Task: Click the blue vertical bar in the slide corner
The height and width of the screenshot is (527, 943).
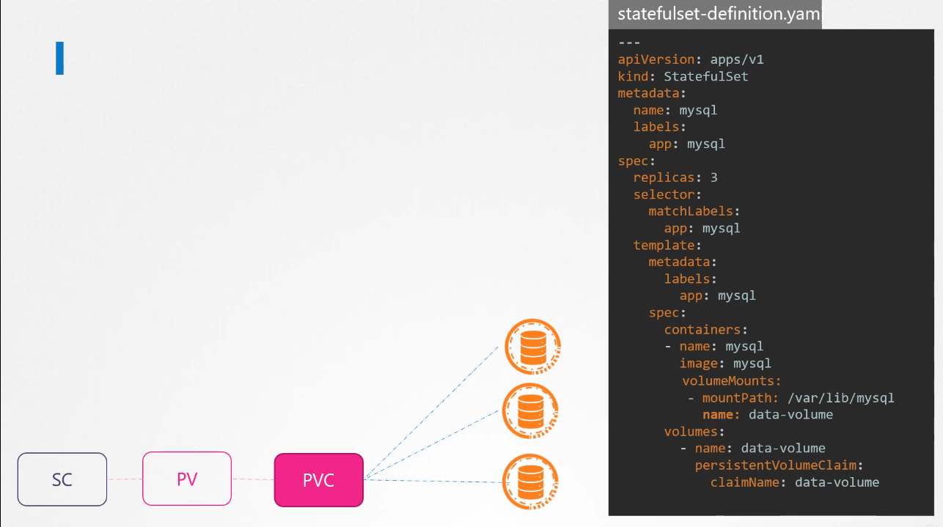Action: [x=59, y=59]
